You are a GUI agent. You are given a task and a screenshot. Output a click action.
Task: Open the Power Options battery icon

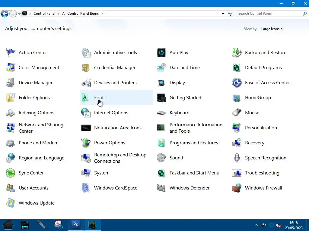[x=86, y=143]
